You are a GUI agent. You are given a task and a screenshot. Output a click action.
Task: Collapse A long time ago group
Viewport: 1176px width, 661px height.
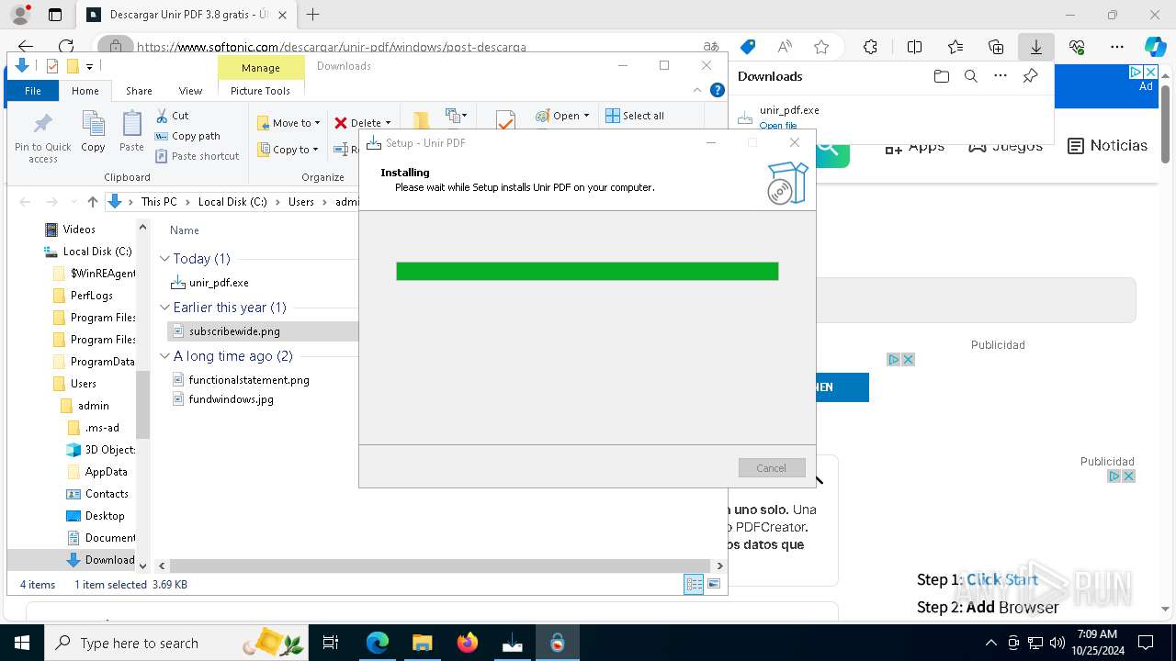coord(165,356)
